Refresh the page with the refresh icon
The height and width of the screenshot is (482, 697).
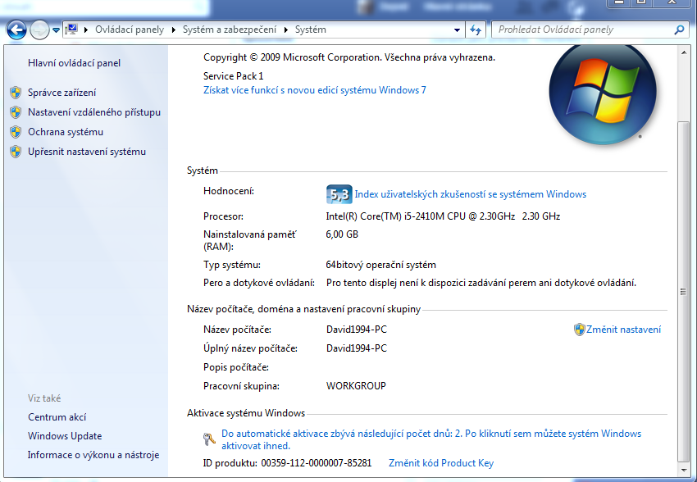(476, 30)
